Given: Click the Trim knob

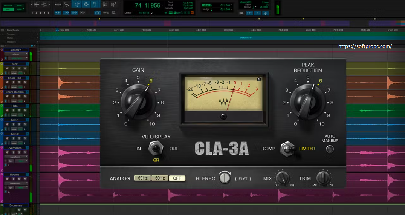Looking at the screenshot, I should coord(323,178).
